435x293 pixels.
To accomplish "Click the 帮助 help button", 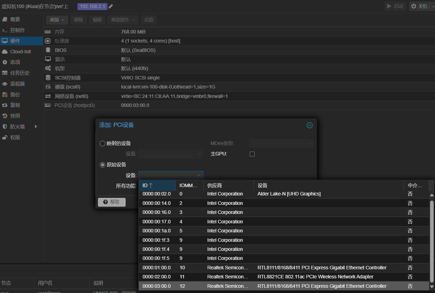I will point(112,202).
